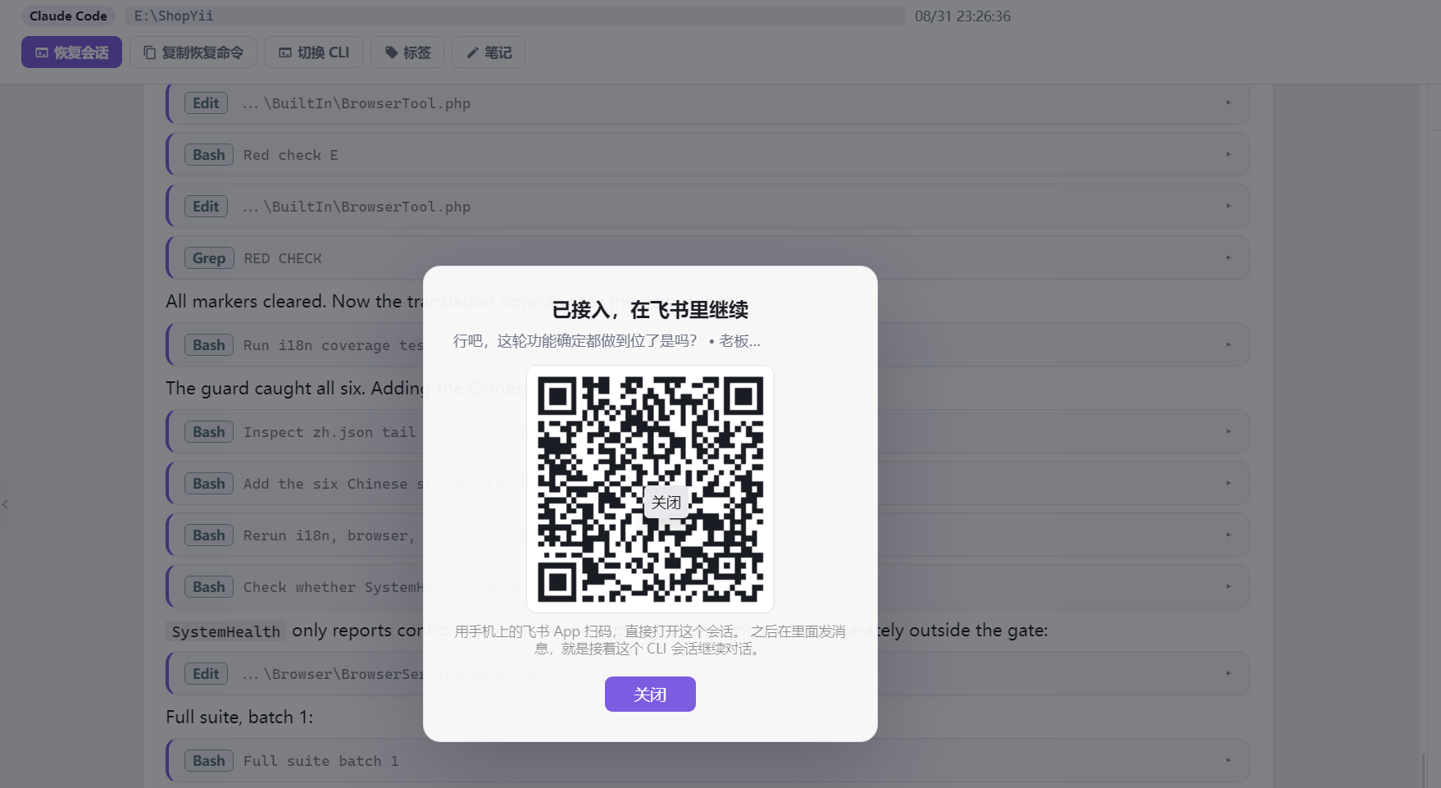Click the 'SystemHealth' inline code chip
1441x788 pixels.
225,631
